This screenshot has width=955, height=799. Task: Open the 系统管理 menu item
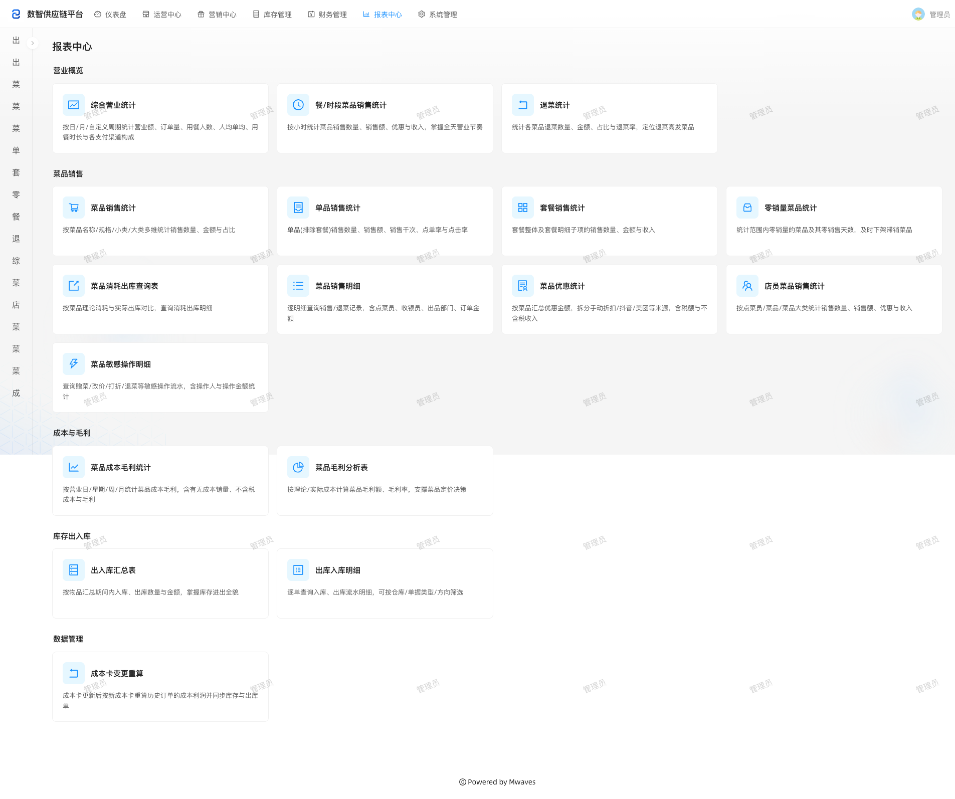[438, 15]
